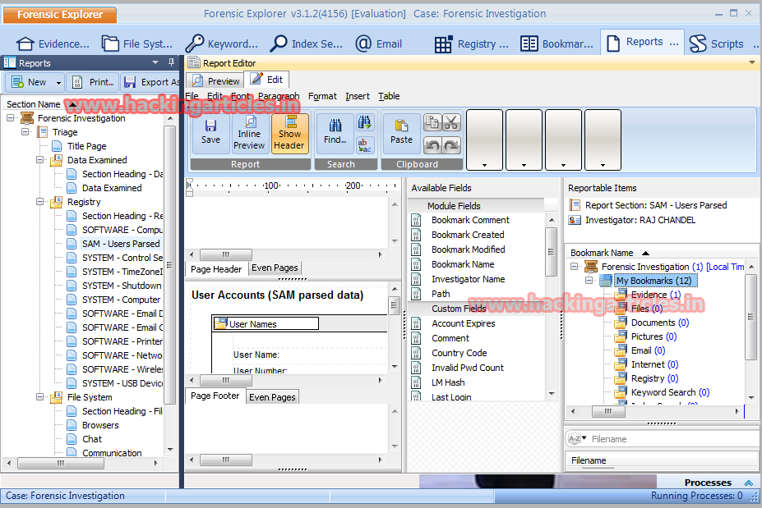
Task: Open the Even Pages header tab
Action: [x=275, y=268]
